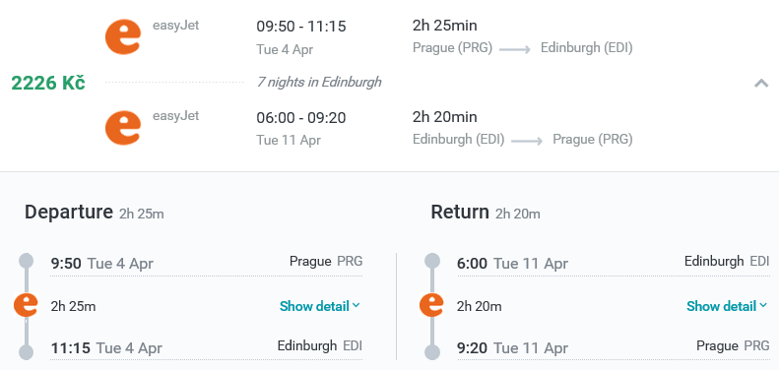Click return timeline dot at 6:00 Edinburgh

coord(432,261)
